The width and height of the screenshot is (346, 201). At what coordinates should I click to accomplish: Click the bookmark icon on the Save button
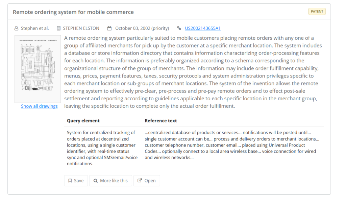coord(70,181)
